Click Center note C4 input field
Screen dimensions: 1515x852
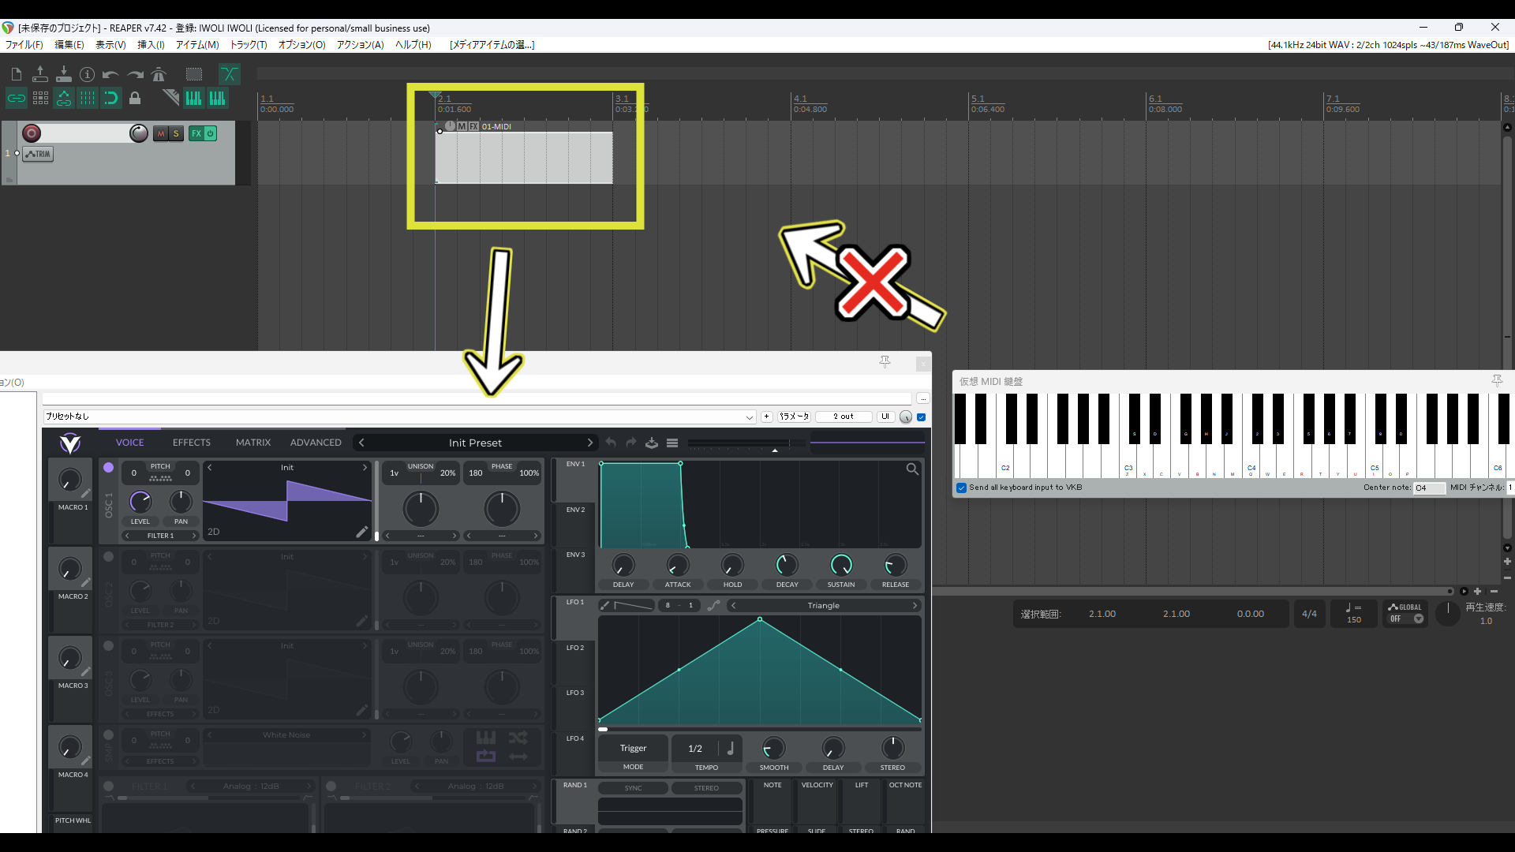1429,488
